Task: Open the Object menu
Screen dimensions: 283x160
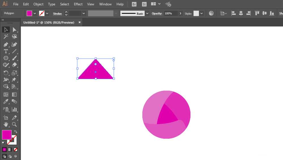Action: [x=38, y=4]
